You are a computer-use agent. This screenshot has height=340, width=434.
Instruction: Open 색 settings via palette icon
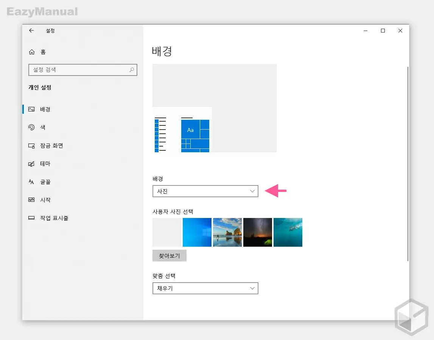(x=32, y=127)
